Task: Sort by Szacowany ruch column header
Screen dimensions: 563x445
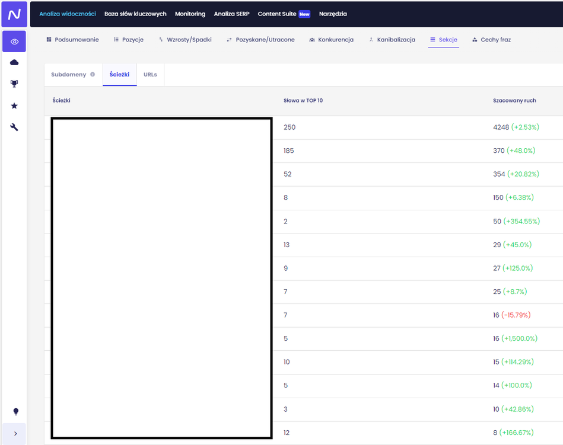Action: [514, 101]
